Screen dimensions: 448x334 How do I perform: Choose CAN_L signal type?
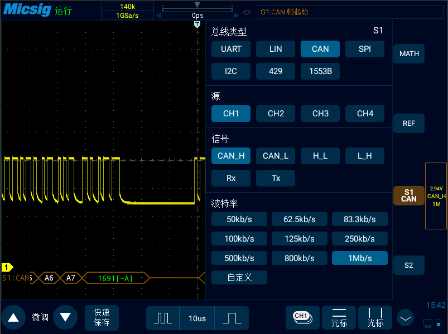click(276, 156)
